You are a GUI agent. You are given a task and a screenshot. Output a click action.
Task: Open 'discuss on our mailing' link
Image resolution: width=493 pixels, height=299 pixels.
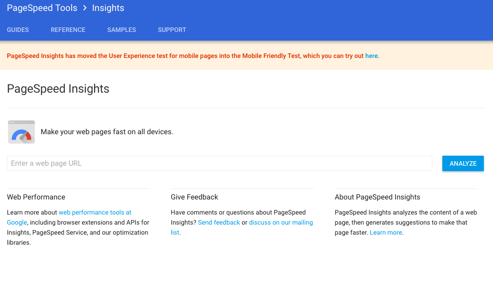pos(281,223)
